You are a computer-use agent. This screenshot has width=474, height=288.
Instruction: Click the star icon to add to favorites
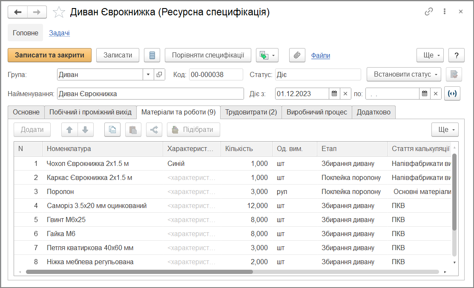click(59, 12)
